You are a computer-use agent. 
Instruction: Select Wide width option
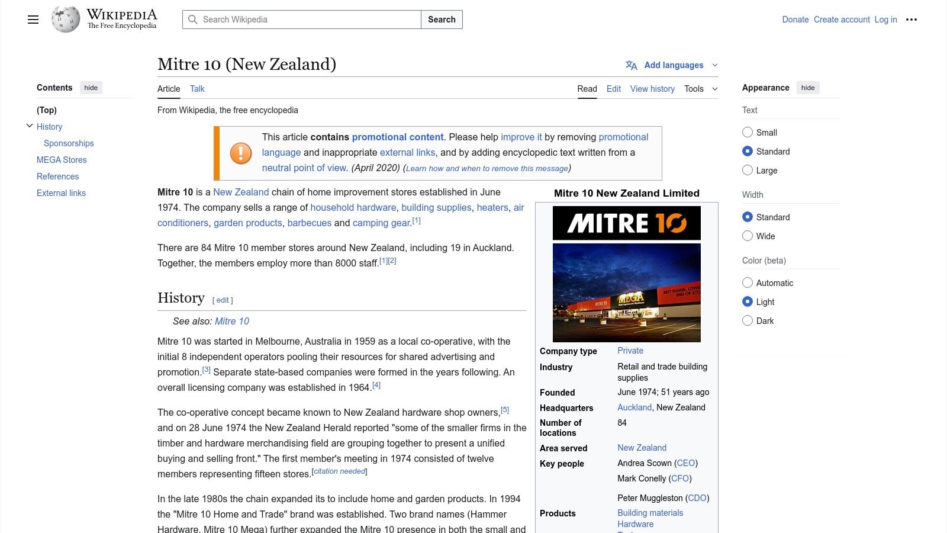tap(748, 236)
